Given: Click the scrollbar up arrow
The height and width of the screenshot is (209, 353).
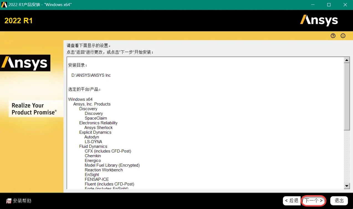Looking at the screenshot, I should pos(347,60).
